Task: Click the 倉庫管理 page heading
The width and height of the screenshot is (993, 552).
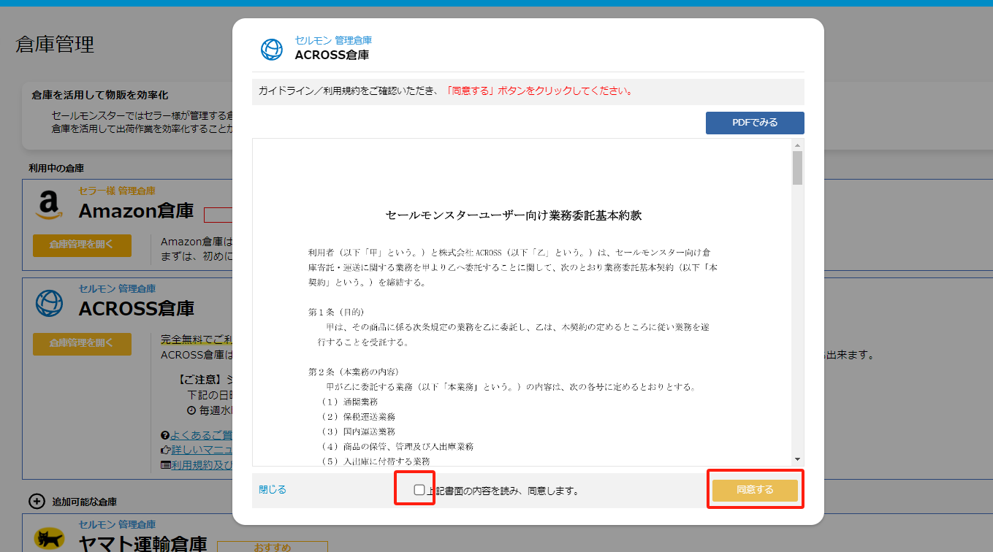Action: point(55,45)
